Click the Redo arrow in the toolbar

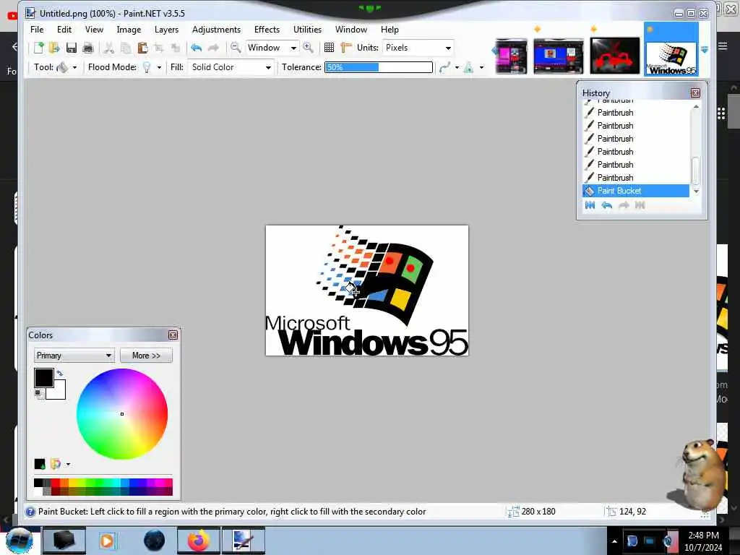point(213,48)
